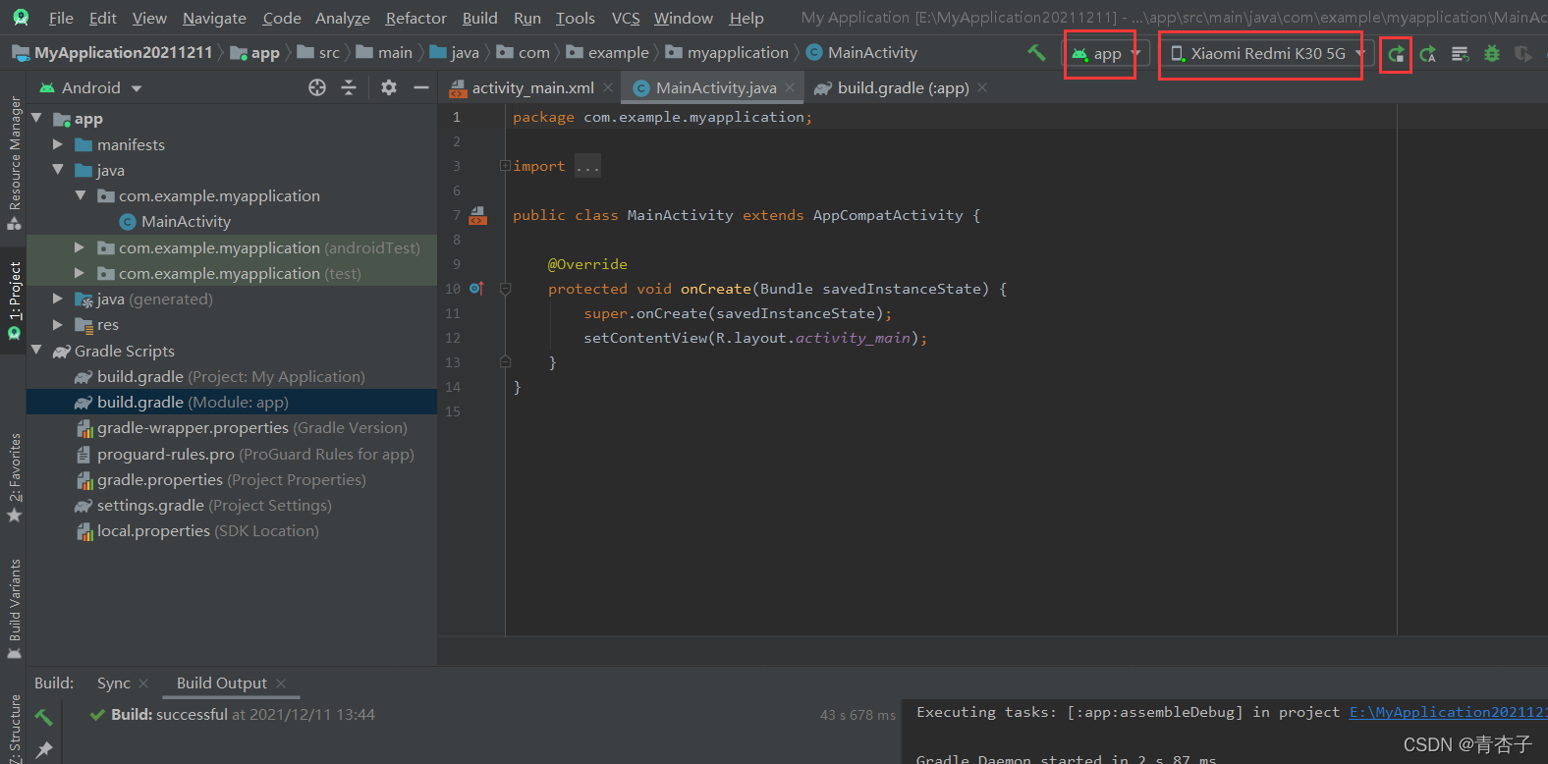Screen dimensions: 1548x764
Task: Click Apply Changes and Restart Activity icon
Action: (1428, 54)
